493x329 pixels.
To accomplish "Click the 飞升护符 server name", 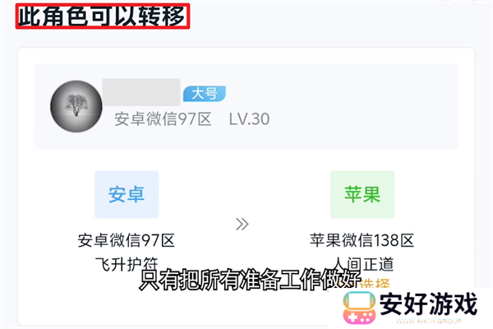I will 127,264.
